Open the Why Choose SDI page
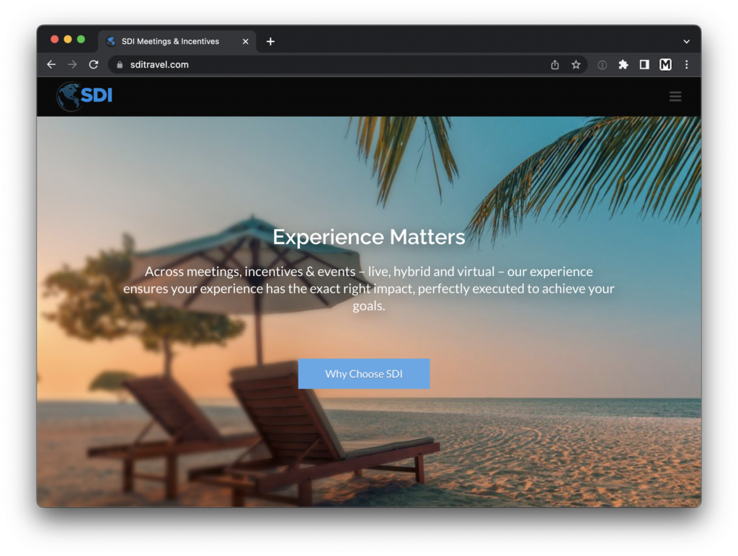The image size is (738, 556). tap(363, 373)
